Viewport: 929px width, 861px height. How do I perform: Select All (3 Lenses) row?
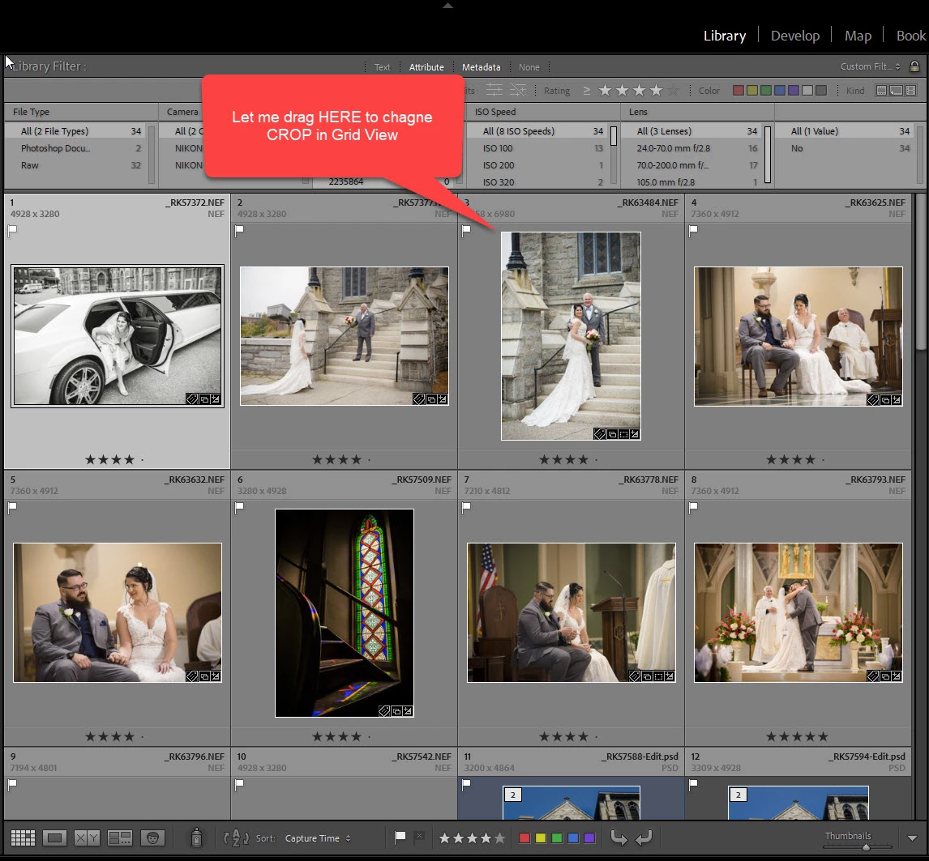pyautogui.click(x=691, y=131)
